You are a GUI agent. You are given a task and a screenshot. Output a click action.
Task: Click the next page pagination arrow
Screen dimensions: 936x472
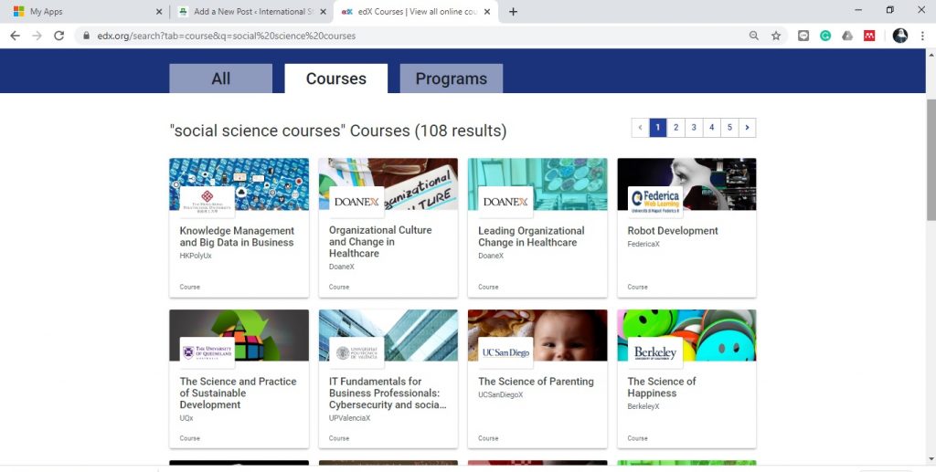748,128
